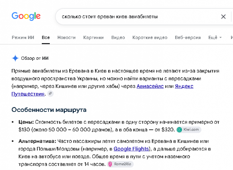Image resolution: width=233 pixels, height=170 pixels.
Task: Click the blue AI overview sparkle icon
Action: (x=15, y=58)
